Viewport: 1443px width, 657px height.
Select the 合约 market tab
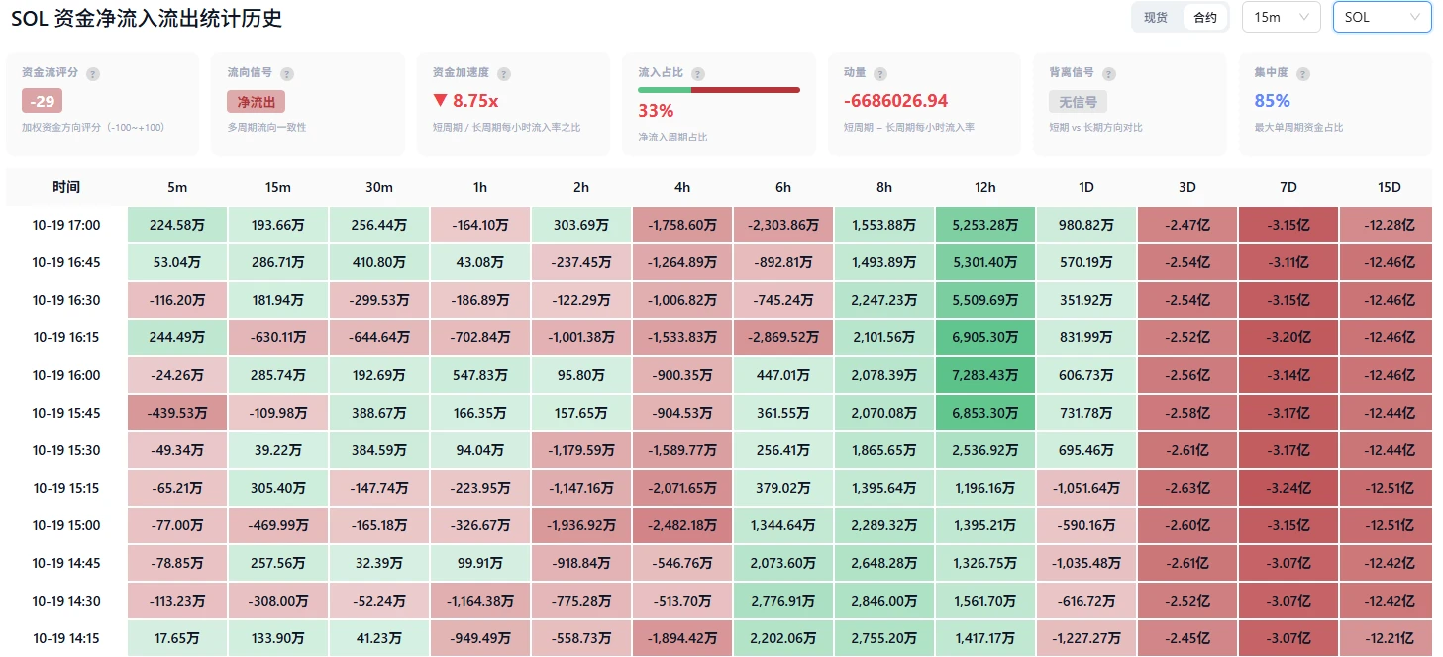point(1205,17)
